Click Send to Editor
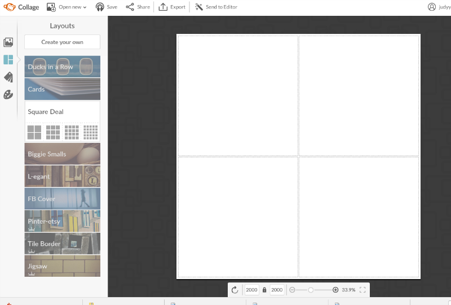 pyautogui.click(x=216, y=7)
